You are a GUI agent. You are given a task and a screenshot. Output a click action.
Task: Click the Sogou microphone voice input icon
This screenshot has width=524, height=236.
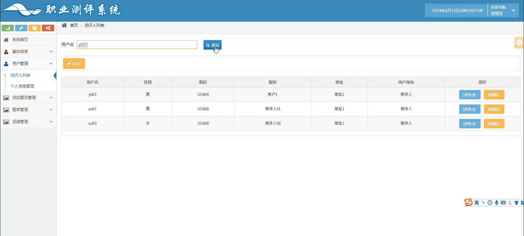pos(497,203)
